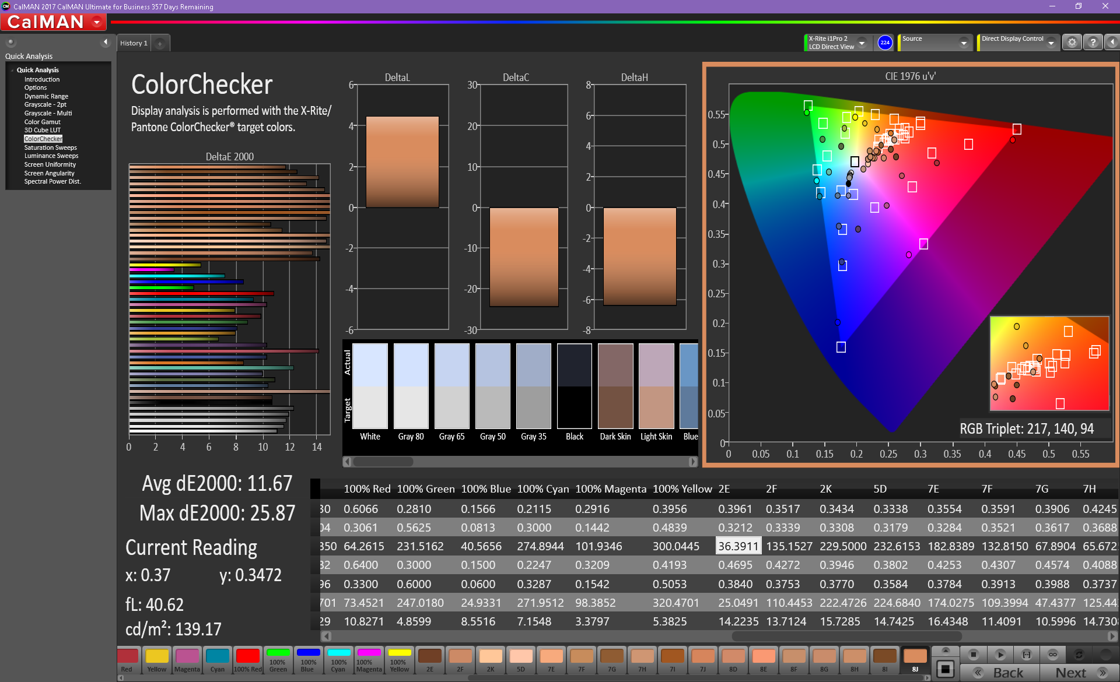1120x682 pixels.
Task: Click the help question mark icon
Action: click(1093, 43)
